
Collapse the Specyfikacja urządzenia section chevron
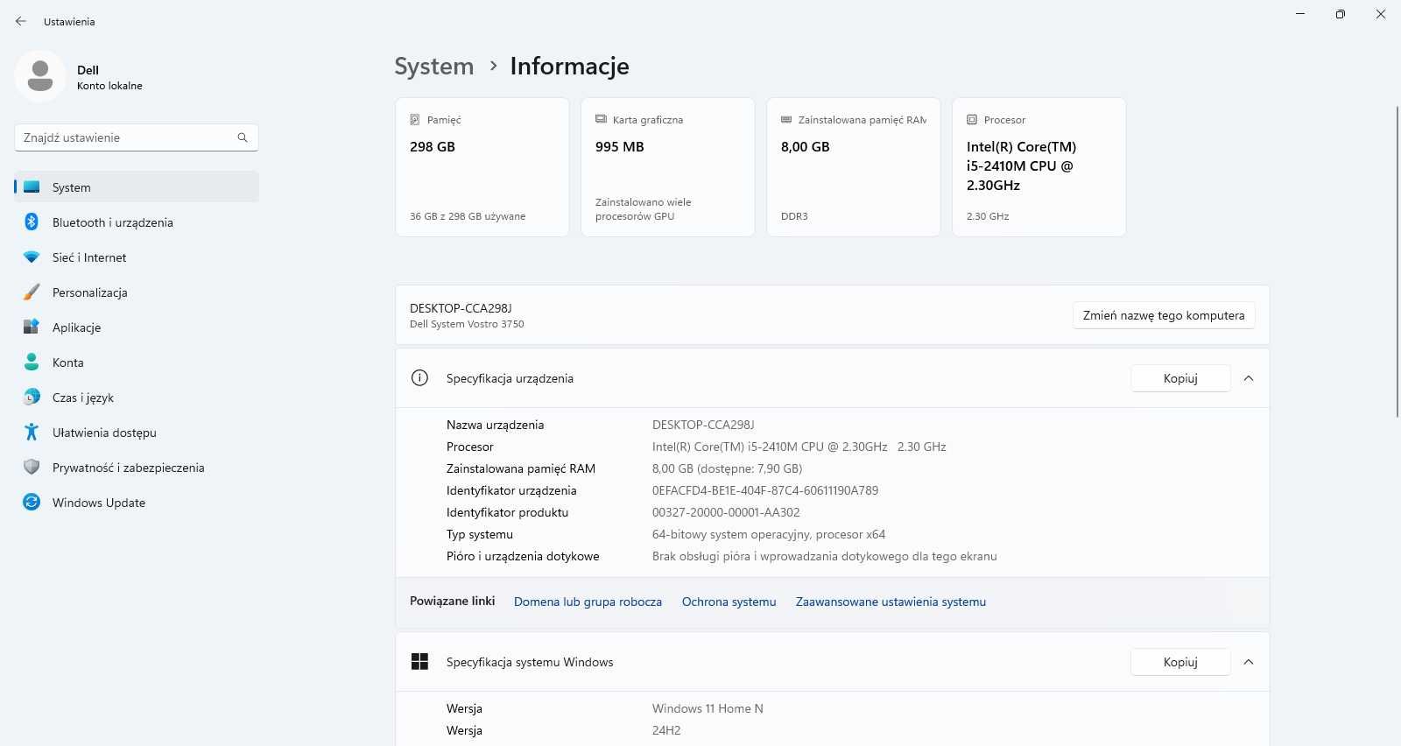coord(1249,378)
